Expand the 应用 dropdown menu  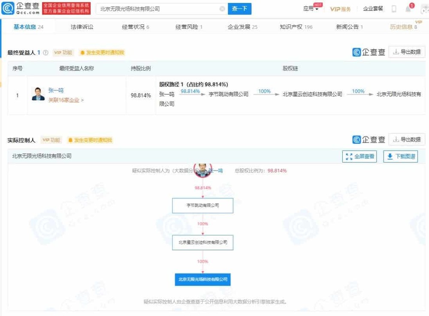(311, 9)
